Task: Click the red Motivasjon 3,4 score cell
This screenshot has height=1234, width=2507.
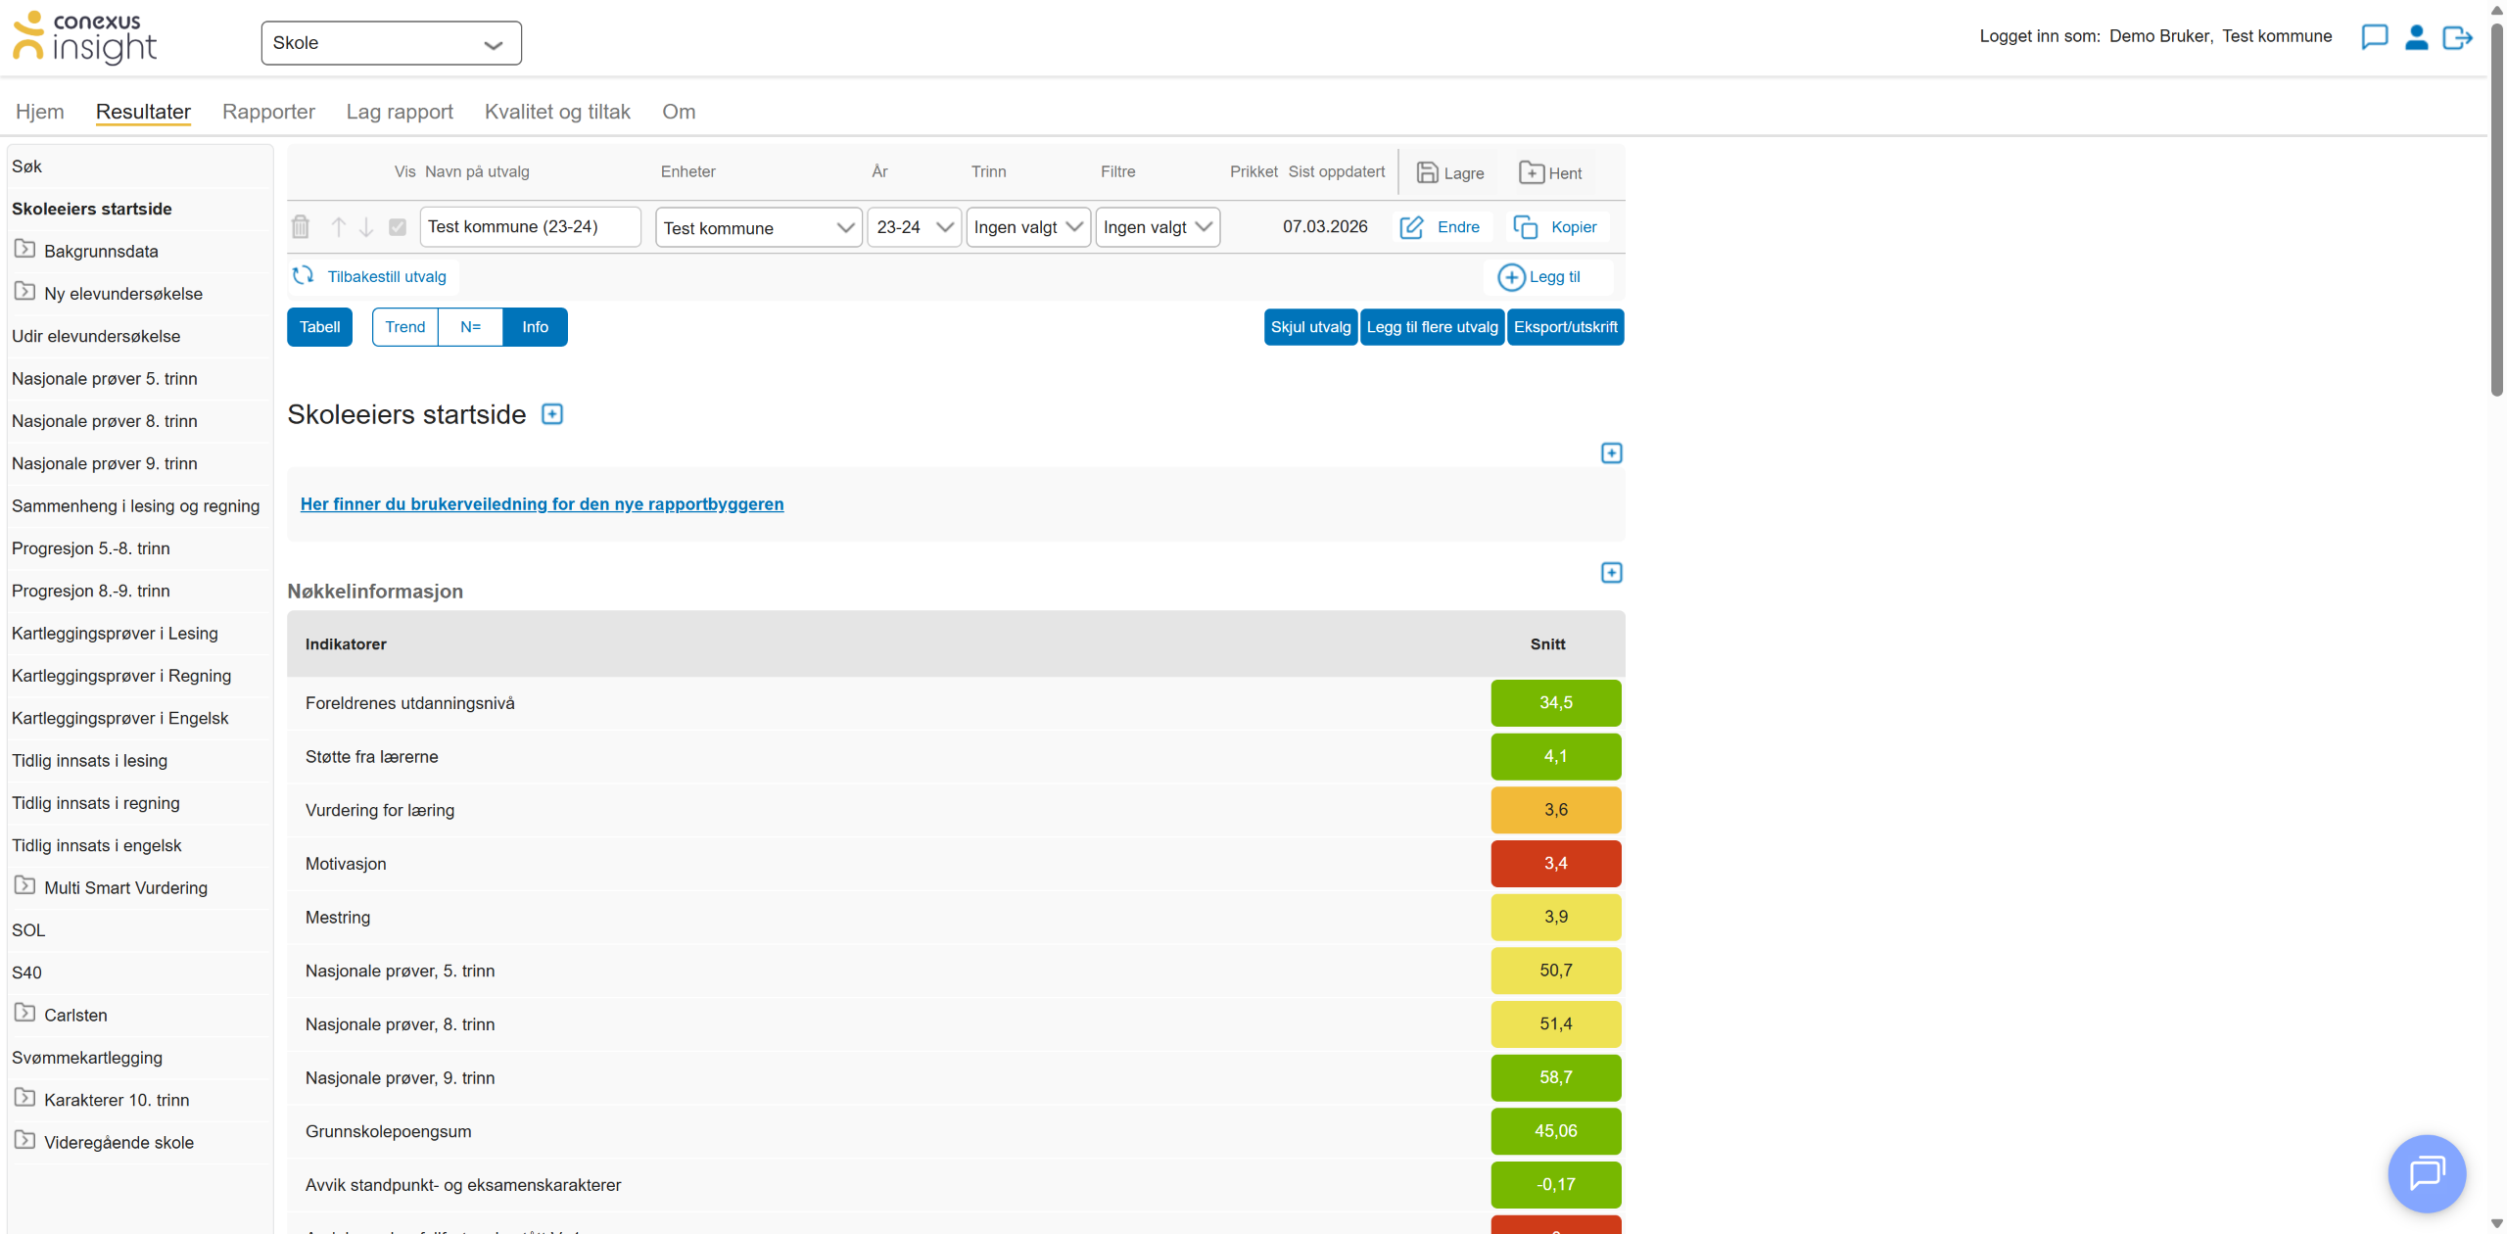Action: click(x=1555, y=864)
